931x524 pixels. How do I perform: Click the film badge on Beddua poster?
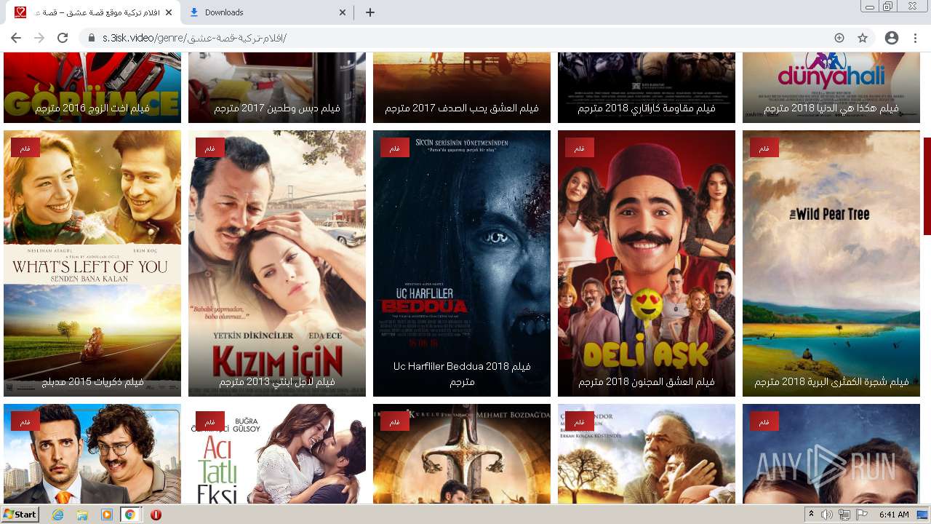(x=394, y=148)
